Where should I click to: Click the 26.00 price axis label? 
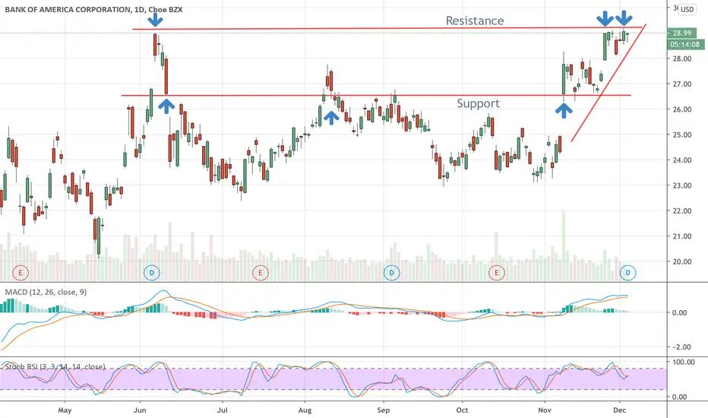coord(682,109)
